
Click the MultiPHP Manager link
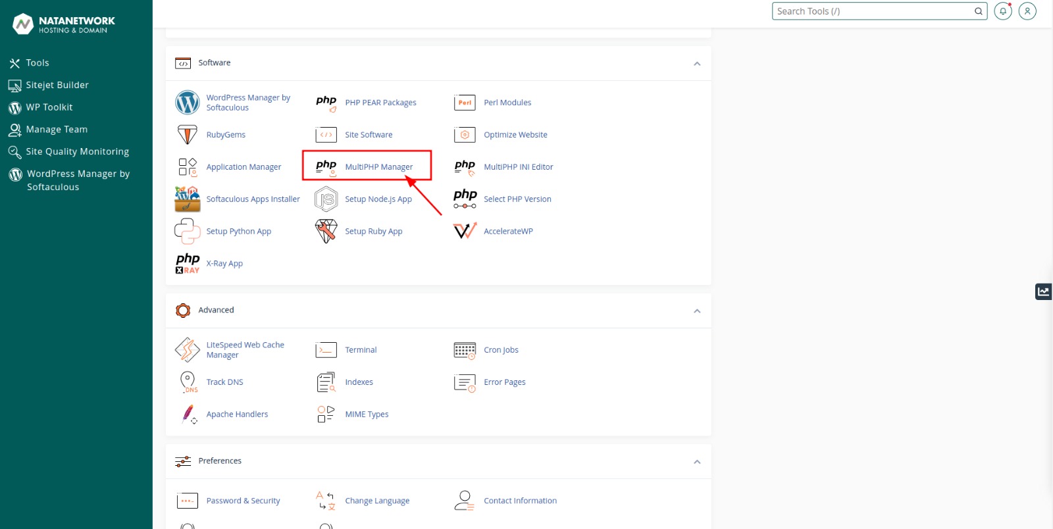(x=379, y=167)
